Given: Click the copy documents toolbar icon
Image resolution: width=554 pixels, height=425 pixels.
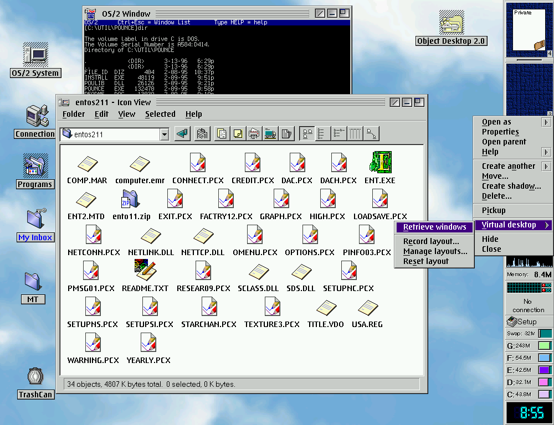Looking at the screenshot, I should pos(222,134).
